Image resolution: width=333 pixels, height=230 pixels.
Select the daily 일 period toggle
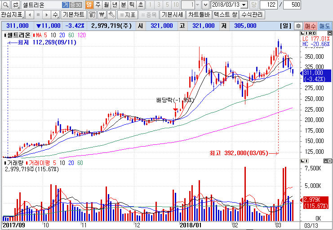coord(89,5)
